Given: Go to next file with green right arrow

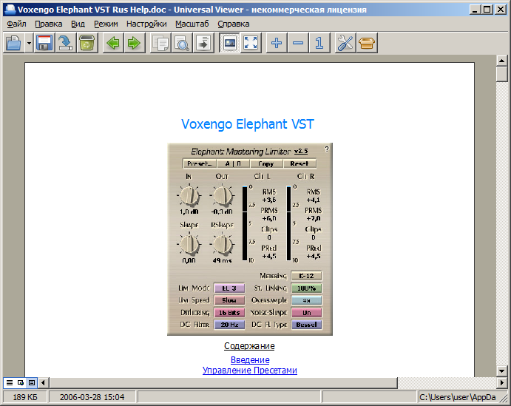Looking at the screenshot, I should point(134,43).
